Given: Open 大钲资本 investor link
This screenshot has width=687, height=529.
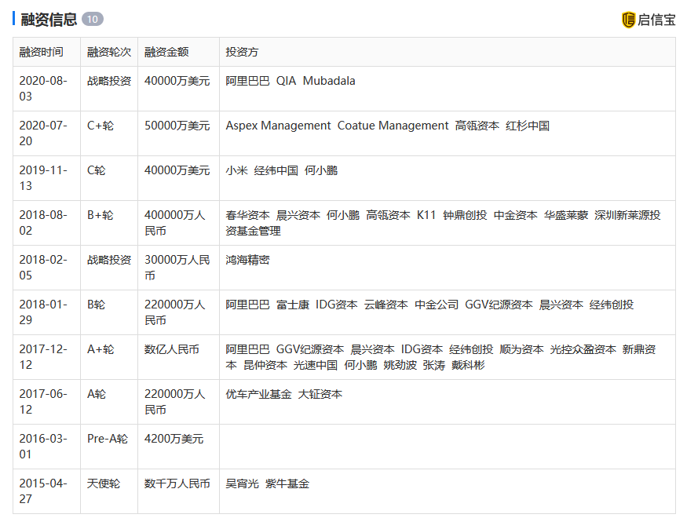Looking at the screenshot, I should tap(320, 394).
